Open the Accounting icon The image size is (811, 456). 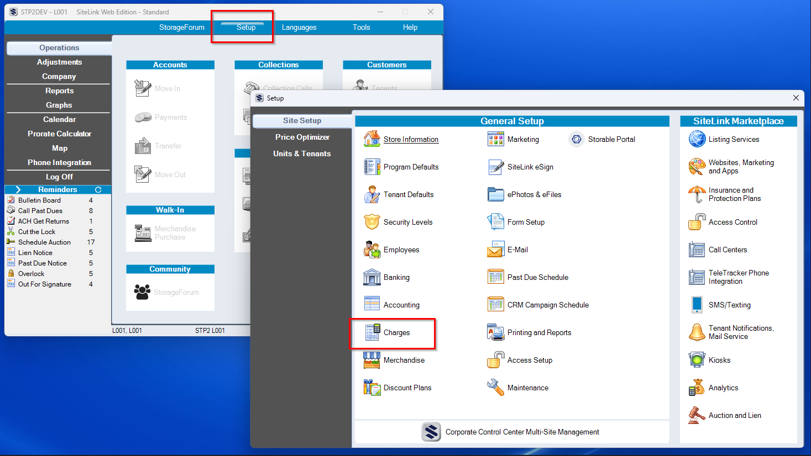(x=372, y=305)
